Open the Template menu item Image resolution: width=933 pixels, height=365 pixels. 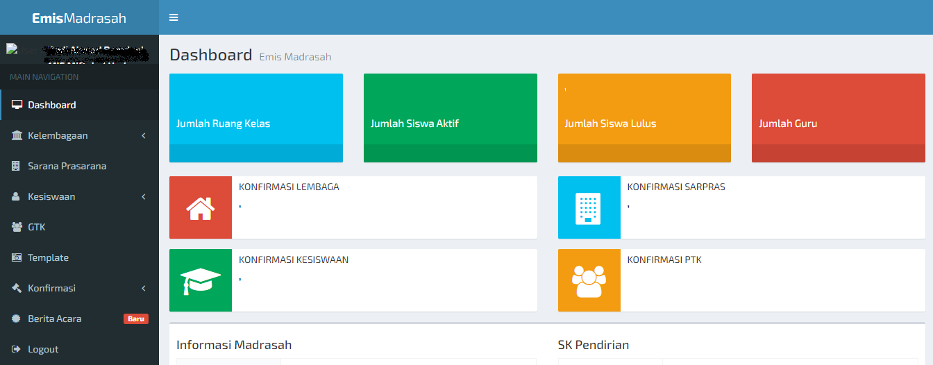click(80, 257)
